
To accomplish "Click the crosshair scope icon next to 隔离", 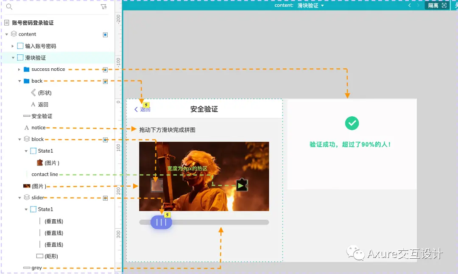I will (444, 5).
